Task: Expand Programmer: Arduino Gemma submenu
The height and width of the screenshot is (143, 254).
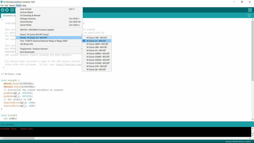Action: pos(49,49)
